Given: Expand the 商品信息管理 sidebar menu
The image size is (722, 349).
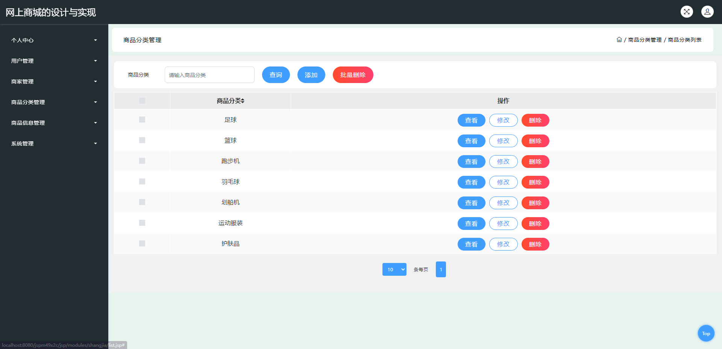Looking at the screenshot, I should pos(54,123).
